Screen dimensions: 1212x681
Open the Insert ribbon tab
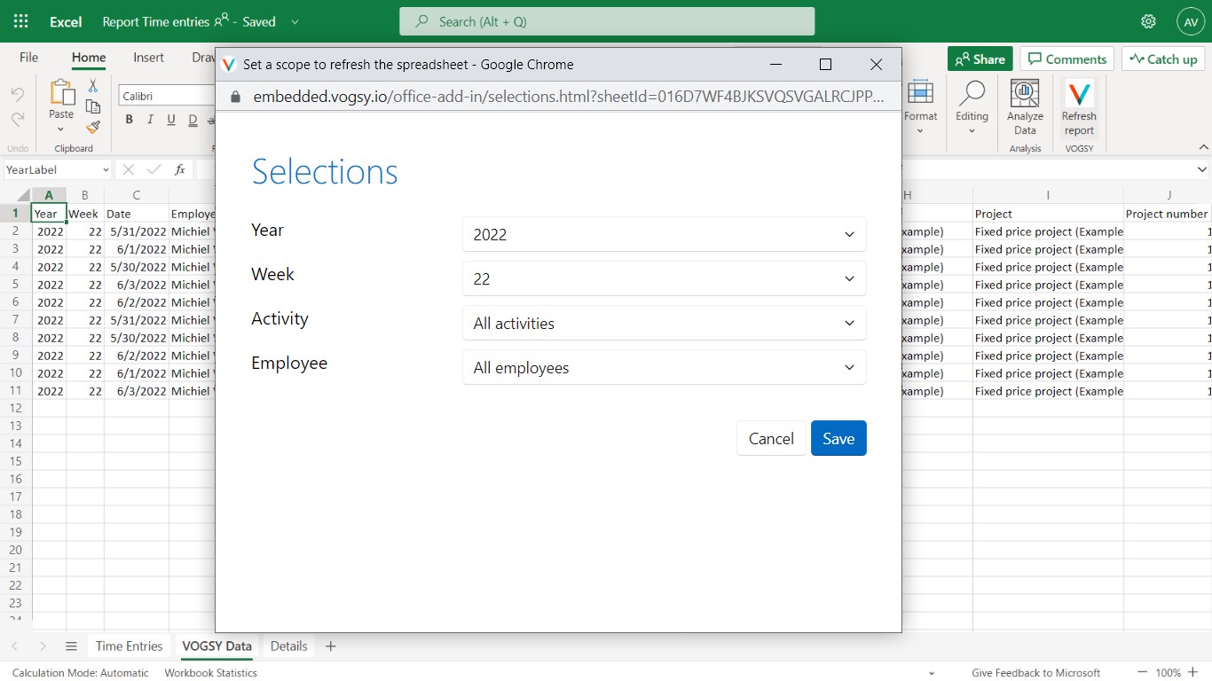pos(148,58)
